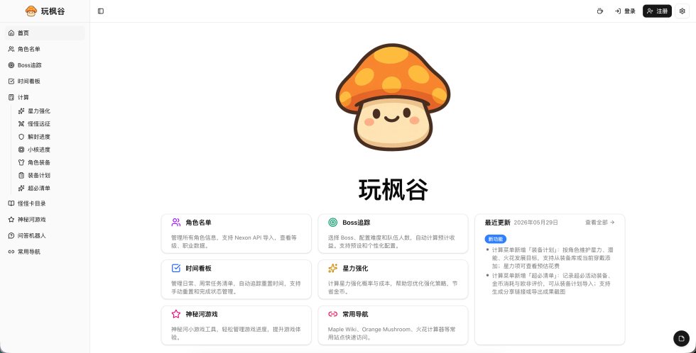Image resolution: width=696 pixels, height=353 pixels.
Task: Open 超必清单 sidebar sub-item
Action: click(50, 189)
